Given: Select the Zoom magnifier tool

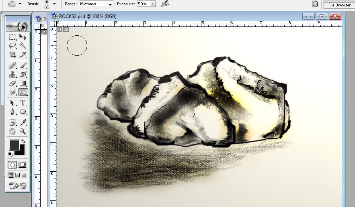Looking at the screenshot, I should pos(23,131).
